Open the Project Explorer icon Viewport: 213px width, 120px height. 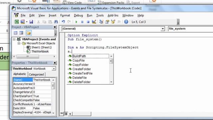101,22
